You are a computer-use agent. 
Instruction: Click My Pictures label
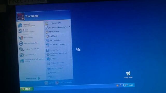[54, 32]
